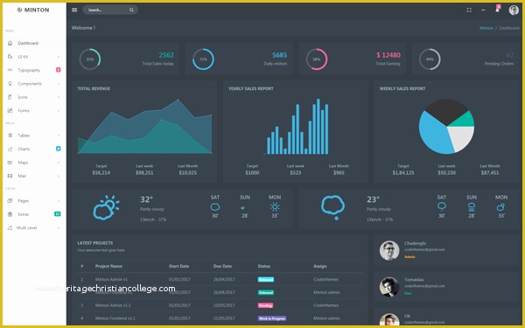Open the notifications bell icon

click(498, 10)
